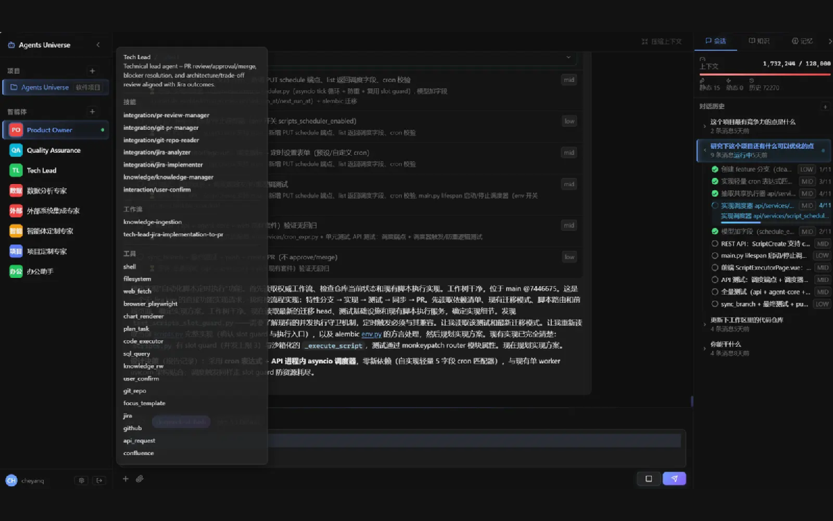Click the 软件项目 tag on Agents Universe
Viewport: 833px width, 521px height.
[88, 88]
